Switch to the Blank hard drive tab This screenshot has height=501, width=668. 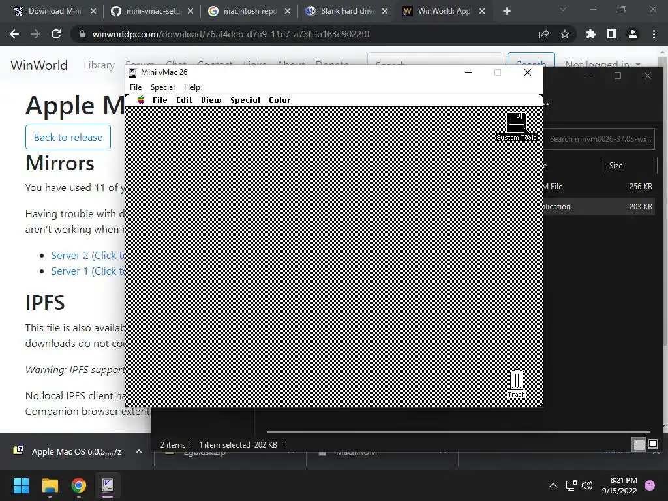[347, 11]
